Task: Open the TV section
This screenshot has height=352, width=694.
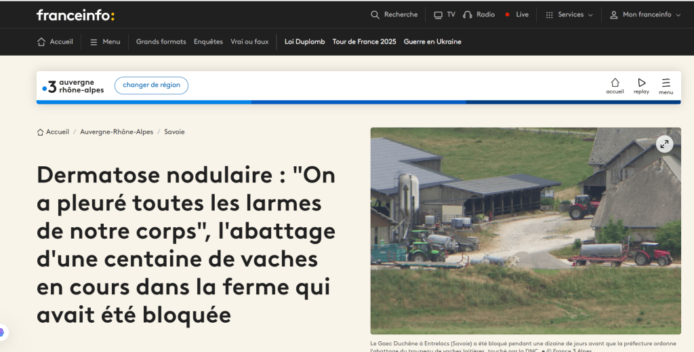Action: pyautogui.click(x=444, y=15)
